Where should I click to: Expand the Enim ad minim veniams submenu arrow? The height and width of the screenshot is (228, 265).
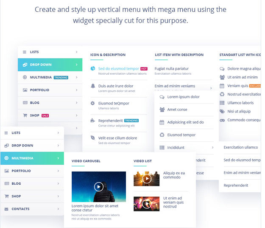point(211,88)
